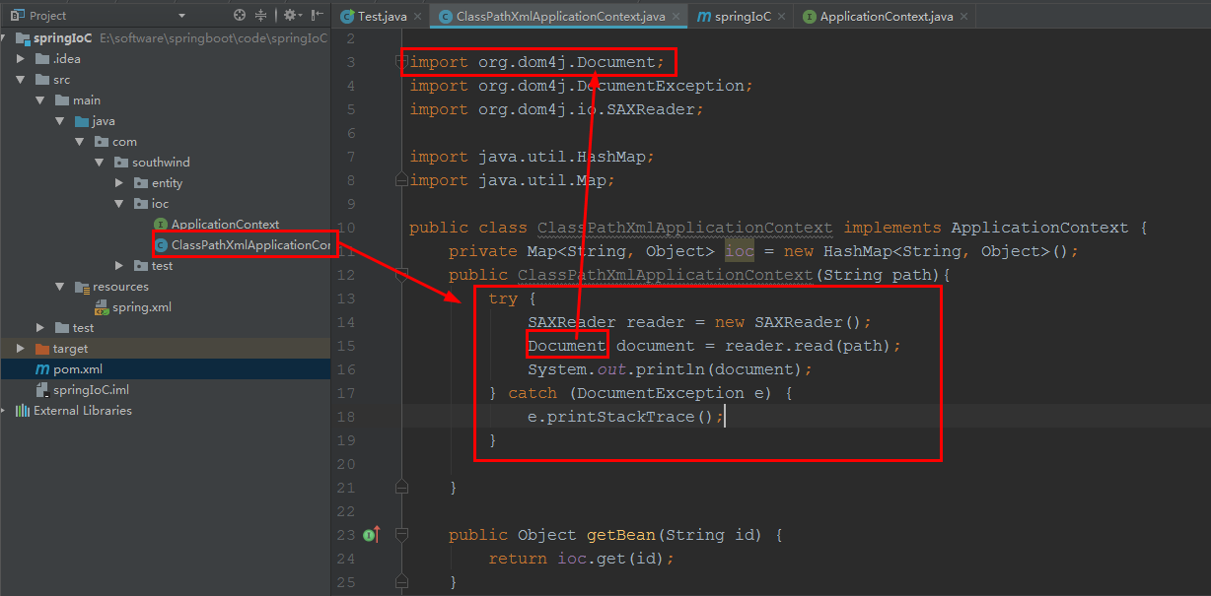Close the ApplicationContext.java tab

tap(963, 17)
